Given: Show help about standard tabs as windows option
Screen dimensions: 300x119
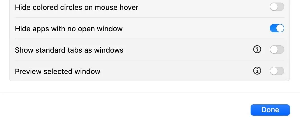Looking at the screenshot, I should click(257, 50).
